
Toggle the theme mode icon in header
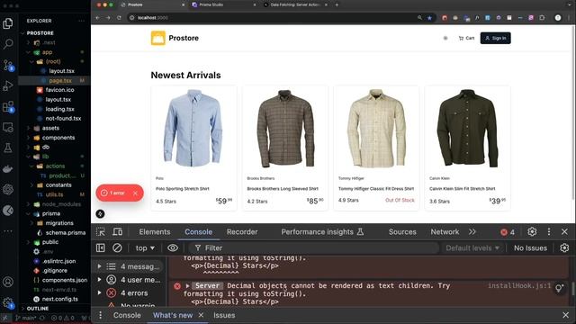pyautogui.click(x=445, y=38)
